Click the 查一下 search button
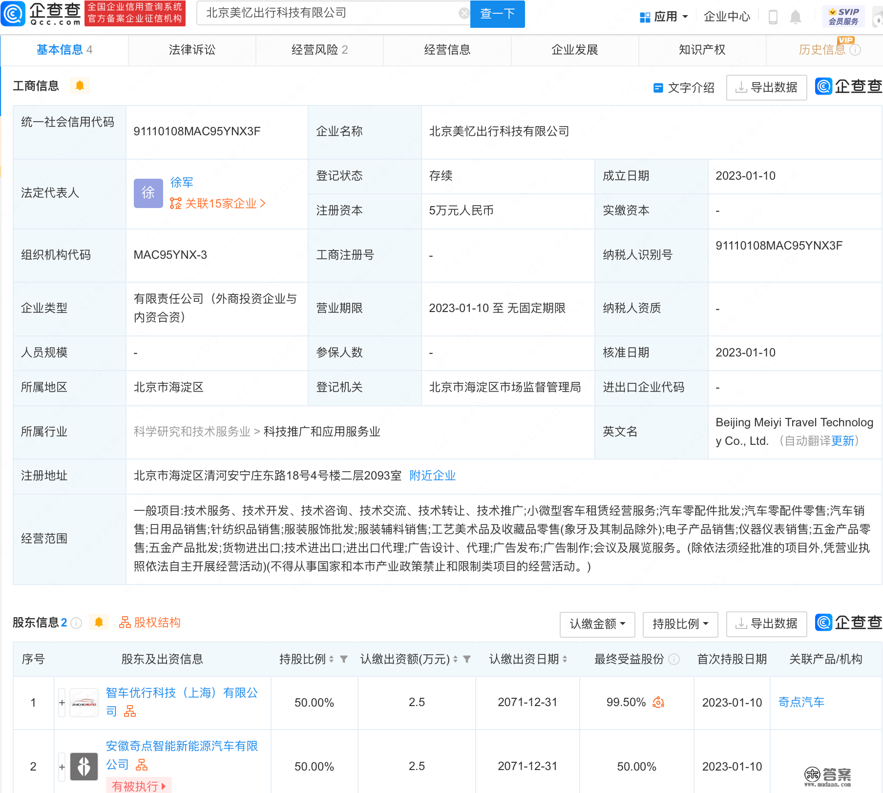Screen dimensions: 883x793 point(497,14)
